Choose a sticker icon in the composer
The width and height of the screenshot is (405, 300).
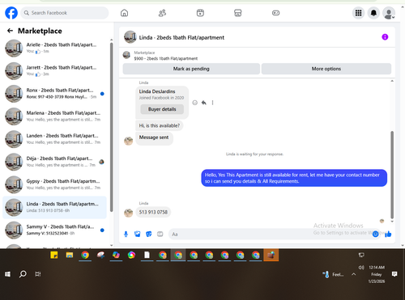(x=149, y=234)
